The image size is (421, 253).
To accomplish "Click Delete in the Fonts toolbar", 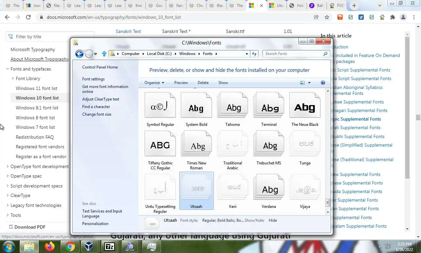I will pyautogui.click(x=203, y=83).
